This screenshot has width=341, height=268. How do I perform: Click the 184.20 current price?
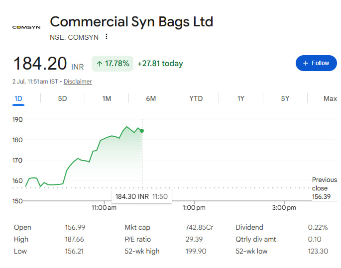pos(40,64)
